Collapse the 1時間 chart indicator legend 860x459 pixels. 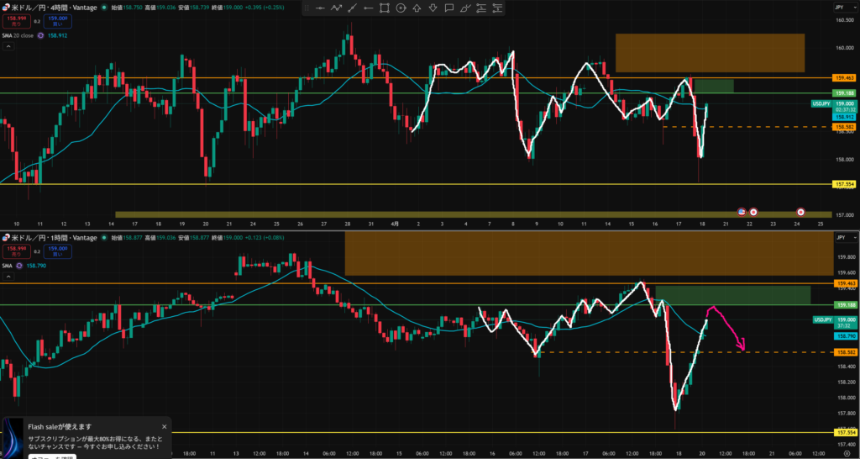(7, 277)
